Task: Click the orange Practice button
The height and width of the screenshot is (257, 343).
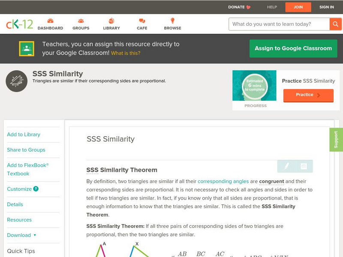Action: (308, 95)
